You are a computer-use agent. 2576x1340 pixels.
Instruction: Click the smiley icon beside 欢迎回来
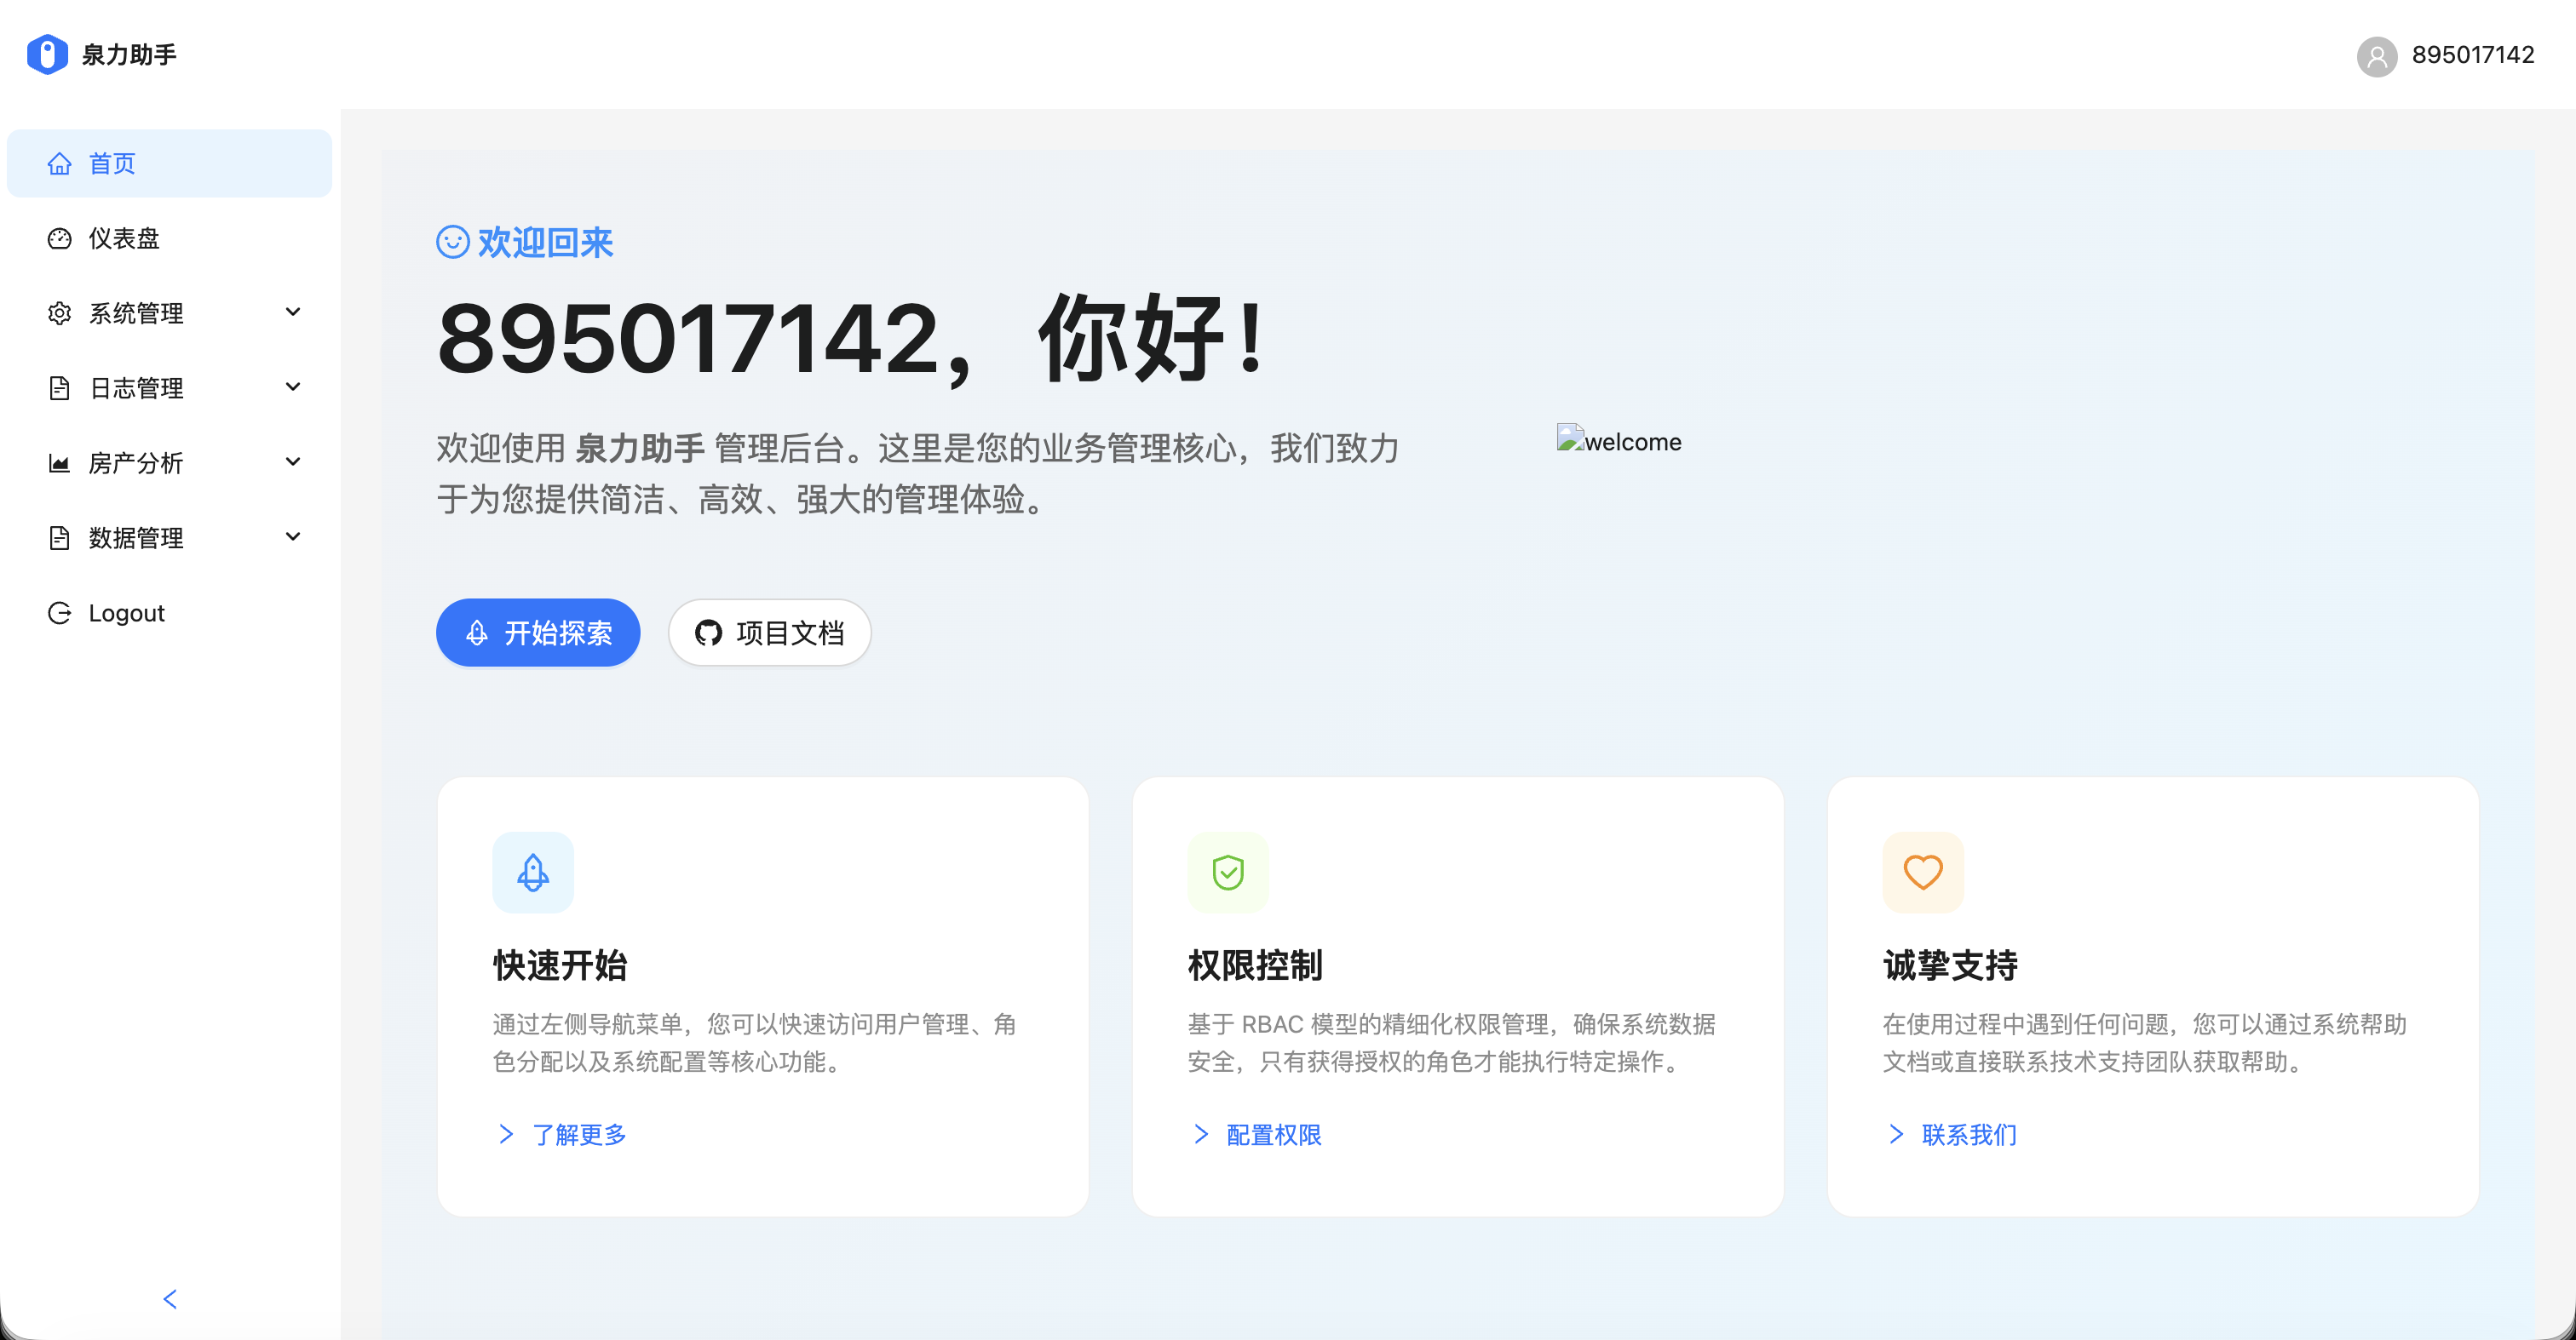[x=452, y=242]
